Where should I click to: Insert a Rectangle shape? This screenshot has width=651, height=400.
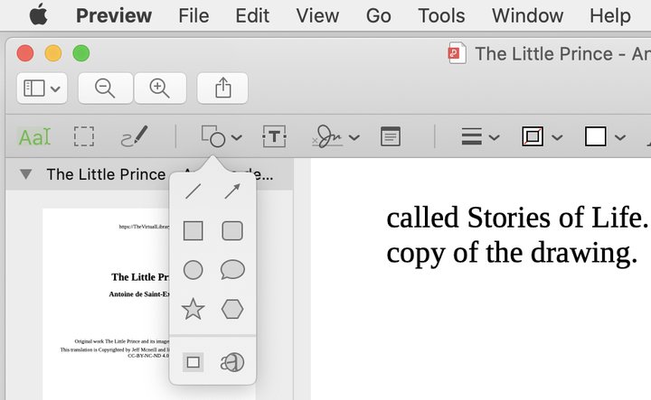pos(193,231)
